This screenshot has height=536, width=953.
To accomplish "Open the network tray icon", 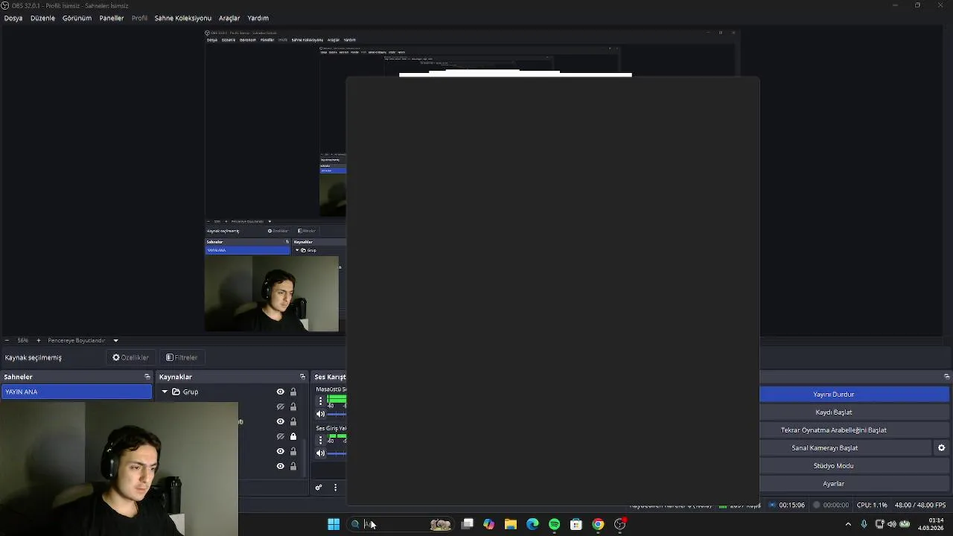I will (879, 524).
